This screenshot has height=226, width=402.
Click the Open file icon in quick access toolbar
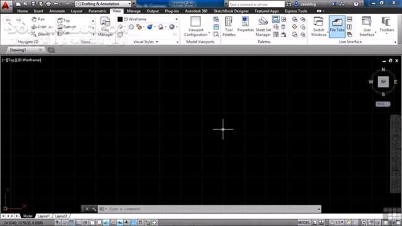click(x=25, y=4)
